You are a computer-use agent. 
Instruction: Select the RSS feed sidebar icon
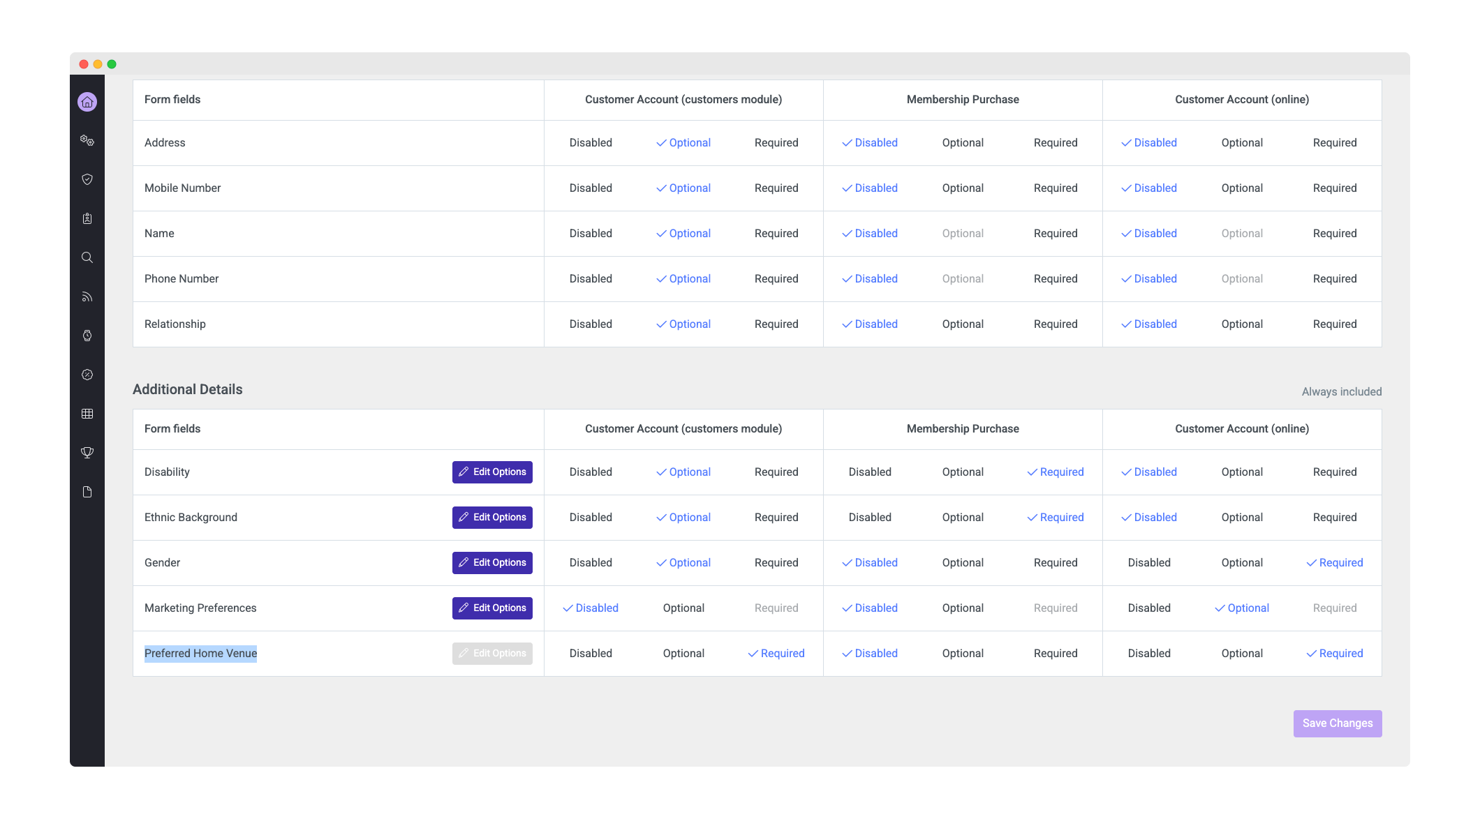87,296
